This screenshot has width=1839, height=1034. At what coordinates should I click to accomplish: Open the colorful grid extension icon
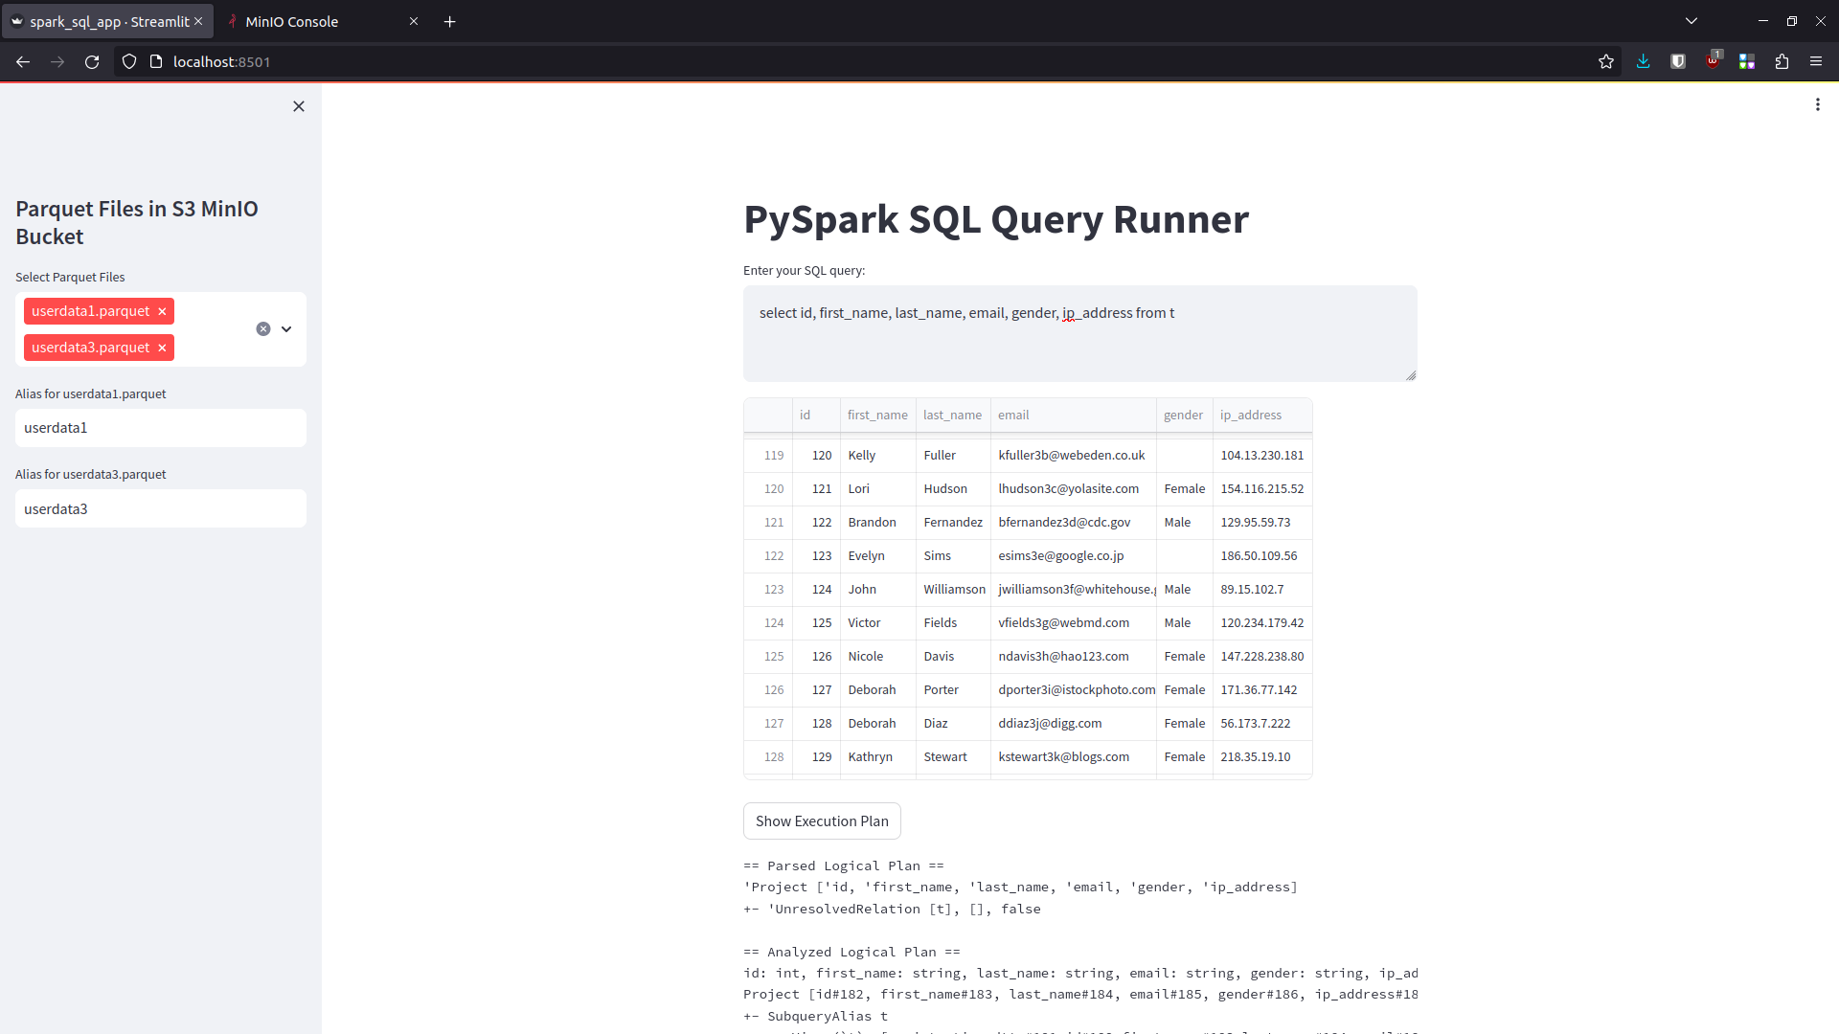point(1747,61)
